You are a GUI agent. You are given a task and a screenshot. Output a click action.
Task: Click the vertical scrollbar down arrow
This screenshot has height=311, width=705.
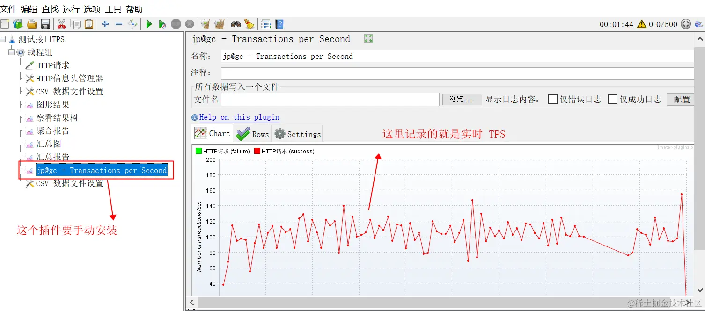(x=699, y=290)
